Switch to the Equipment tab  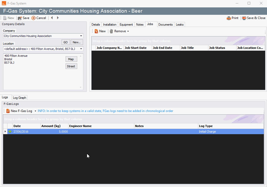point(126,25)
